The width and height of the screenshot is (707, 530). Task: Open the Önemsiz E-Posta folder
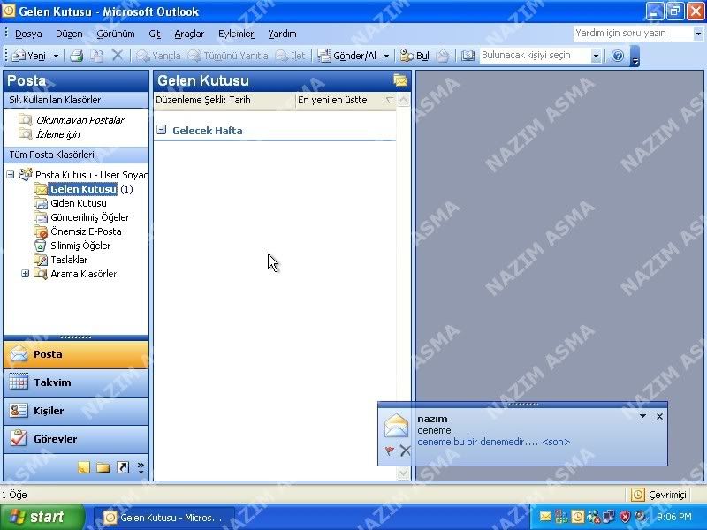tap(86, 231)
